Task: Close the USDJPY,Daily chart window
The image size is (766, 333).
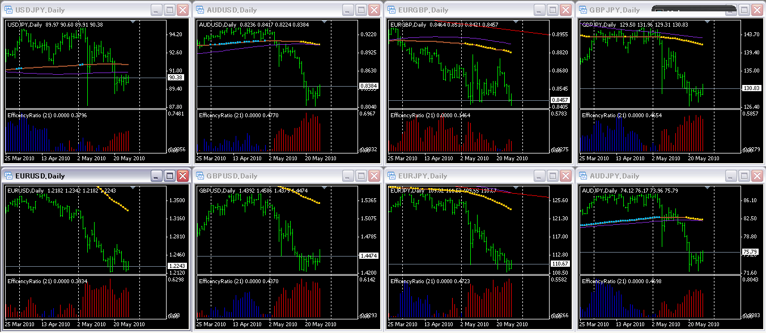Action: (182, 10)
